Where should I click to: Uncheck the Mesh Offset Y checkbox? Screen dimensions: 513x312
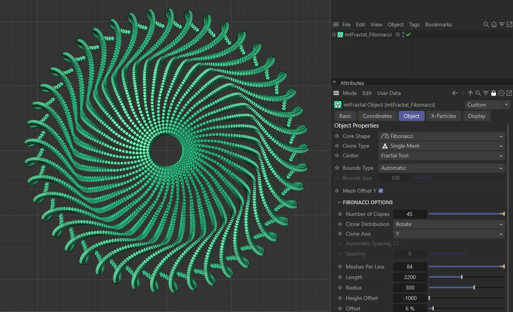381,190
